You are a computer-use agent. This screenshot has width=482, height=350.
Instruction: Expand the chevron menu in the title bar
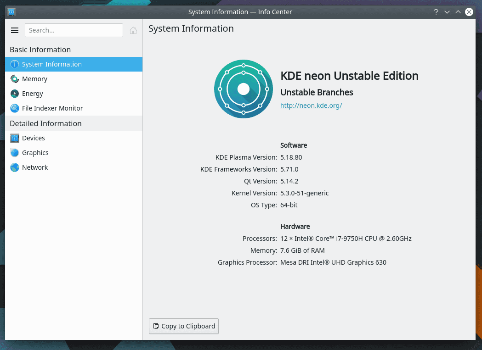click(447, 12)
